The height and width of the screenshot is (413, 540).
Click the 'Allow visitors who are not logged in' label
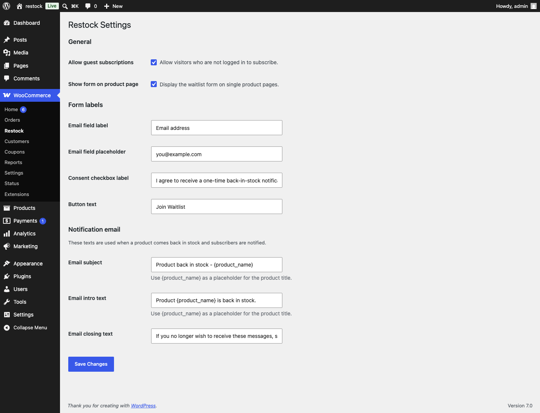tap(219, 62)
